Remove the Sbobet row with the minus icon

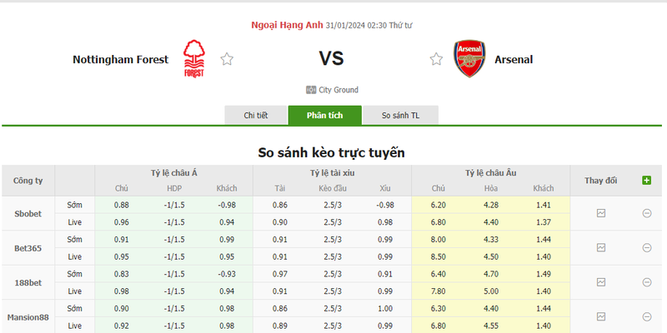click(647, 213)
